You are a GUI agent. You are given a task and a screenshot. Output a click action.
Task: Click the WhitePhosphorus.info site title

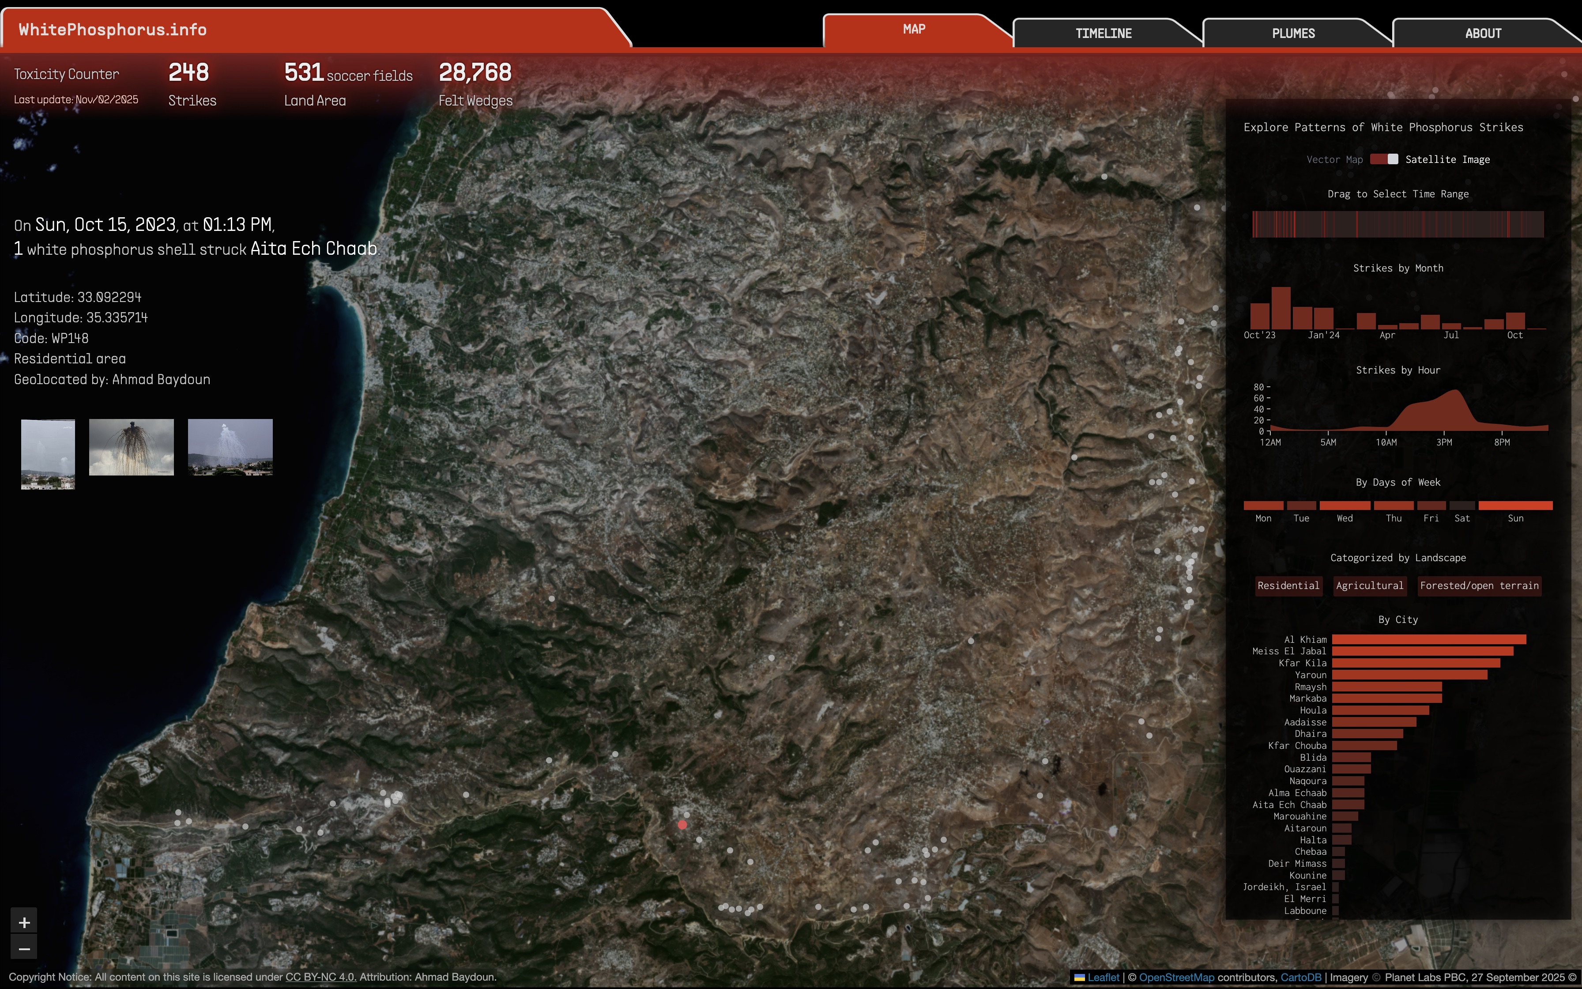tap(113, 30)
